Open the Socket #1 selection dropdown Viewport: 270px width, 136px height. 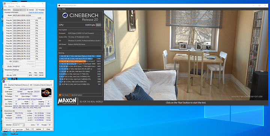[19, 125]
